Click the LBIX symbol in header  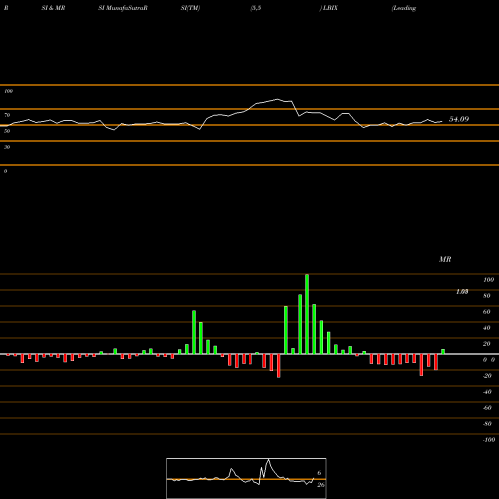coord(329,8)
